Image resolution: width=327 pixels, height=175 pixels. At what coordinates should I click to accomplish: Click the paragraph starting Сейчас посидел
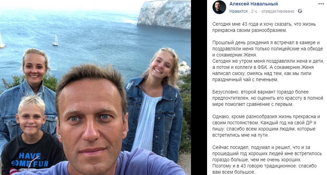(264, 160)
